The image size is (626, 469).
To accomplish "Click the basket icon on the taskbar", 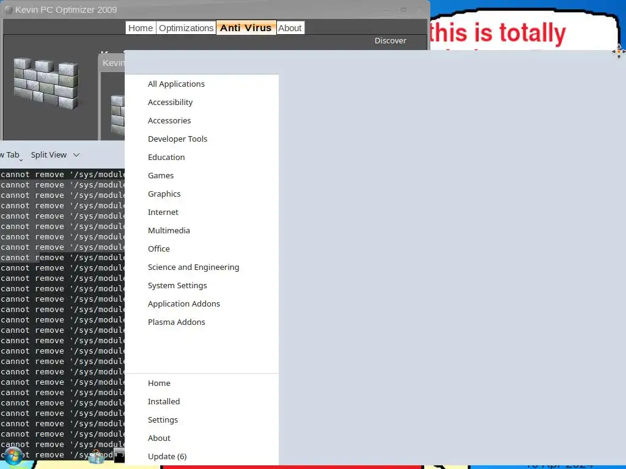I will pos(96,457).
